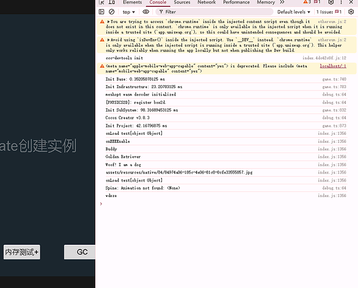Open index.js:1356 link beside Buddy
The width and height of the screenshot is (358, 288).
pyautogui.click(x=332, y=149)
